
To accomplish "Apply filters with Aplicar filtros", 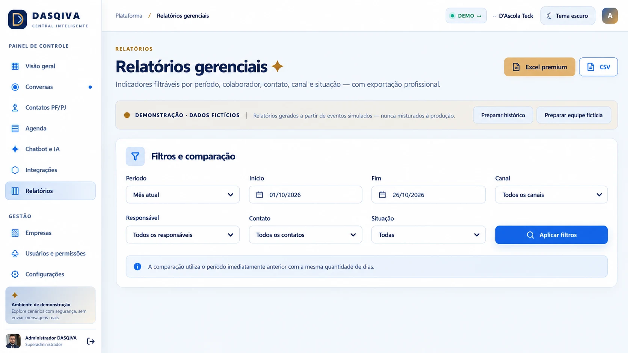I will (551, 235).
